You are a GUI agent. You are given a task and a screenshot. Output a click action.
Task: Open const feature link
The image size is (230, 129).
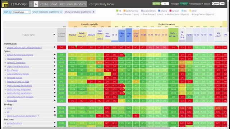(10, 108)
